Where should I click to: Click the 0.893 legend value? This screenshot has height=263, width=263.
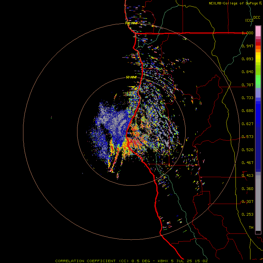[x=248, y=59]
